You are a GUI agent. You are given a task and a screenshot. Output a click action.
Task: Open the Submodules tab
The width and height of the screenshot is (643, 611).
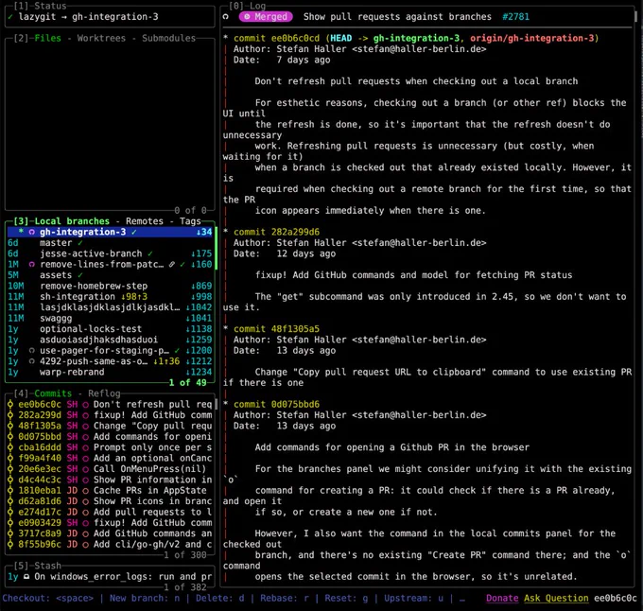pos(169,38)
